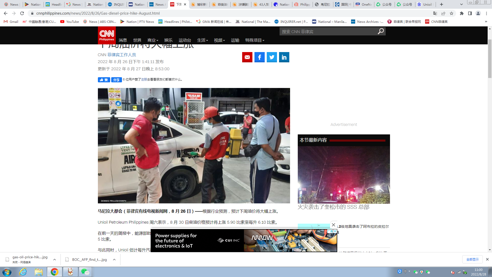Screen dimensions: 492x277
Task: Share article on Twitter icon
Action: tap(272, 57)
